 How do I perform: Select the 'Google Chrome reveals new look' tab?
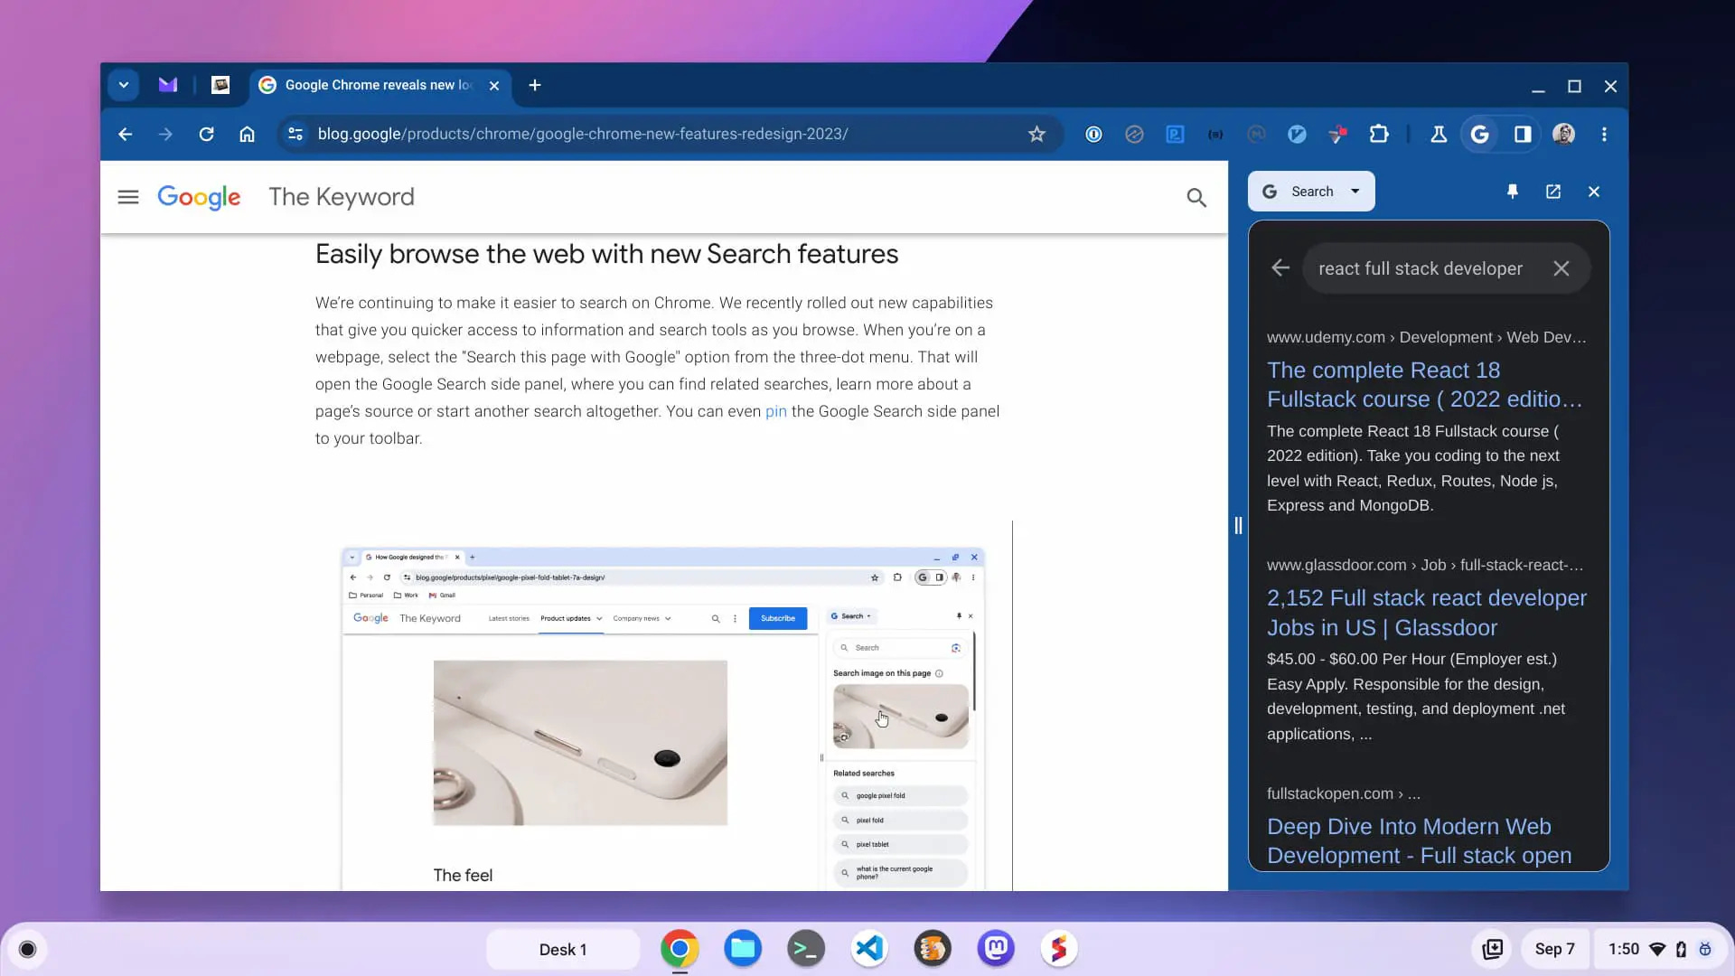378,85
